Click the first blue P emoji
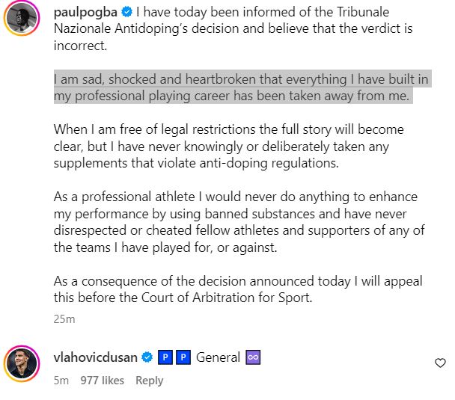455x400 pixels. click(x=166, y=357)
